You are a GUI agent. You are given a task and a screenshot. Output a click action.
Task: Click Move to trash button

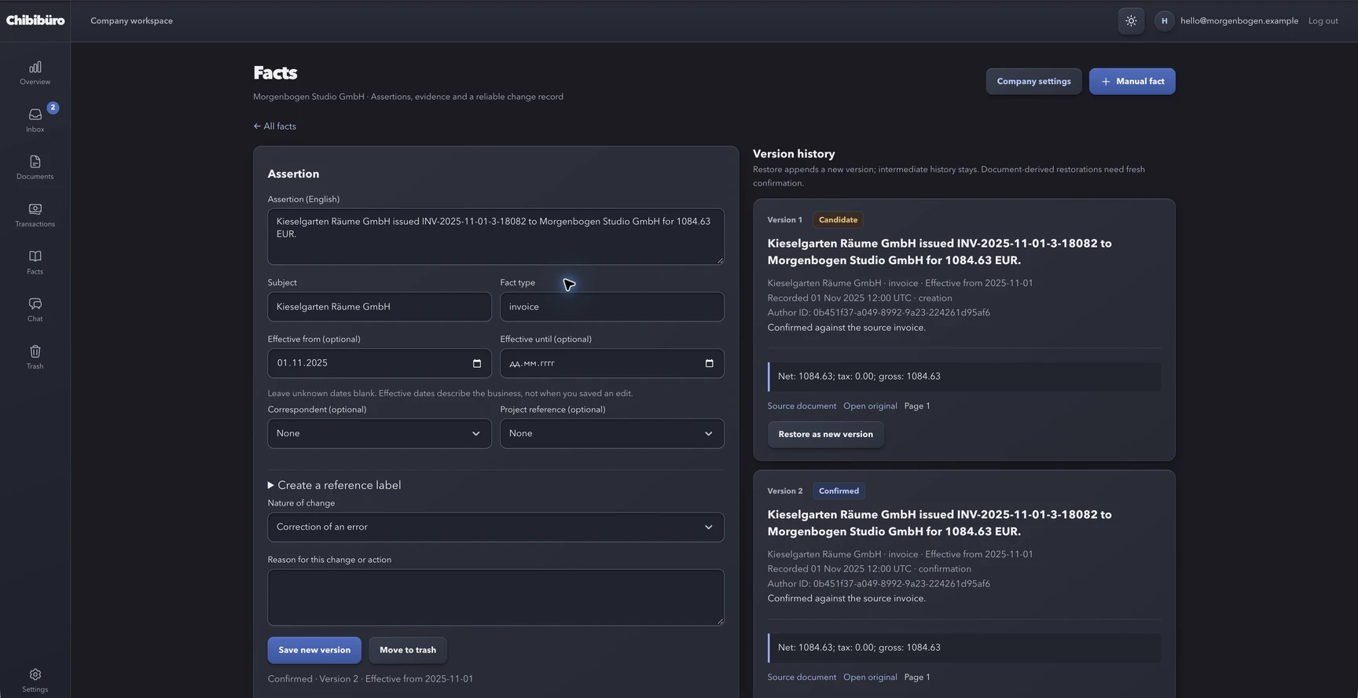pyautogui.click(x=408, y=650)
